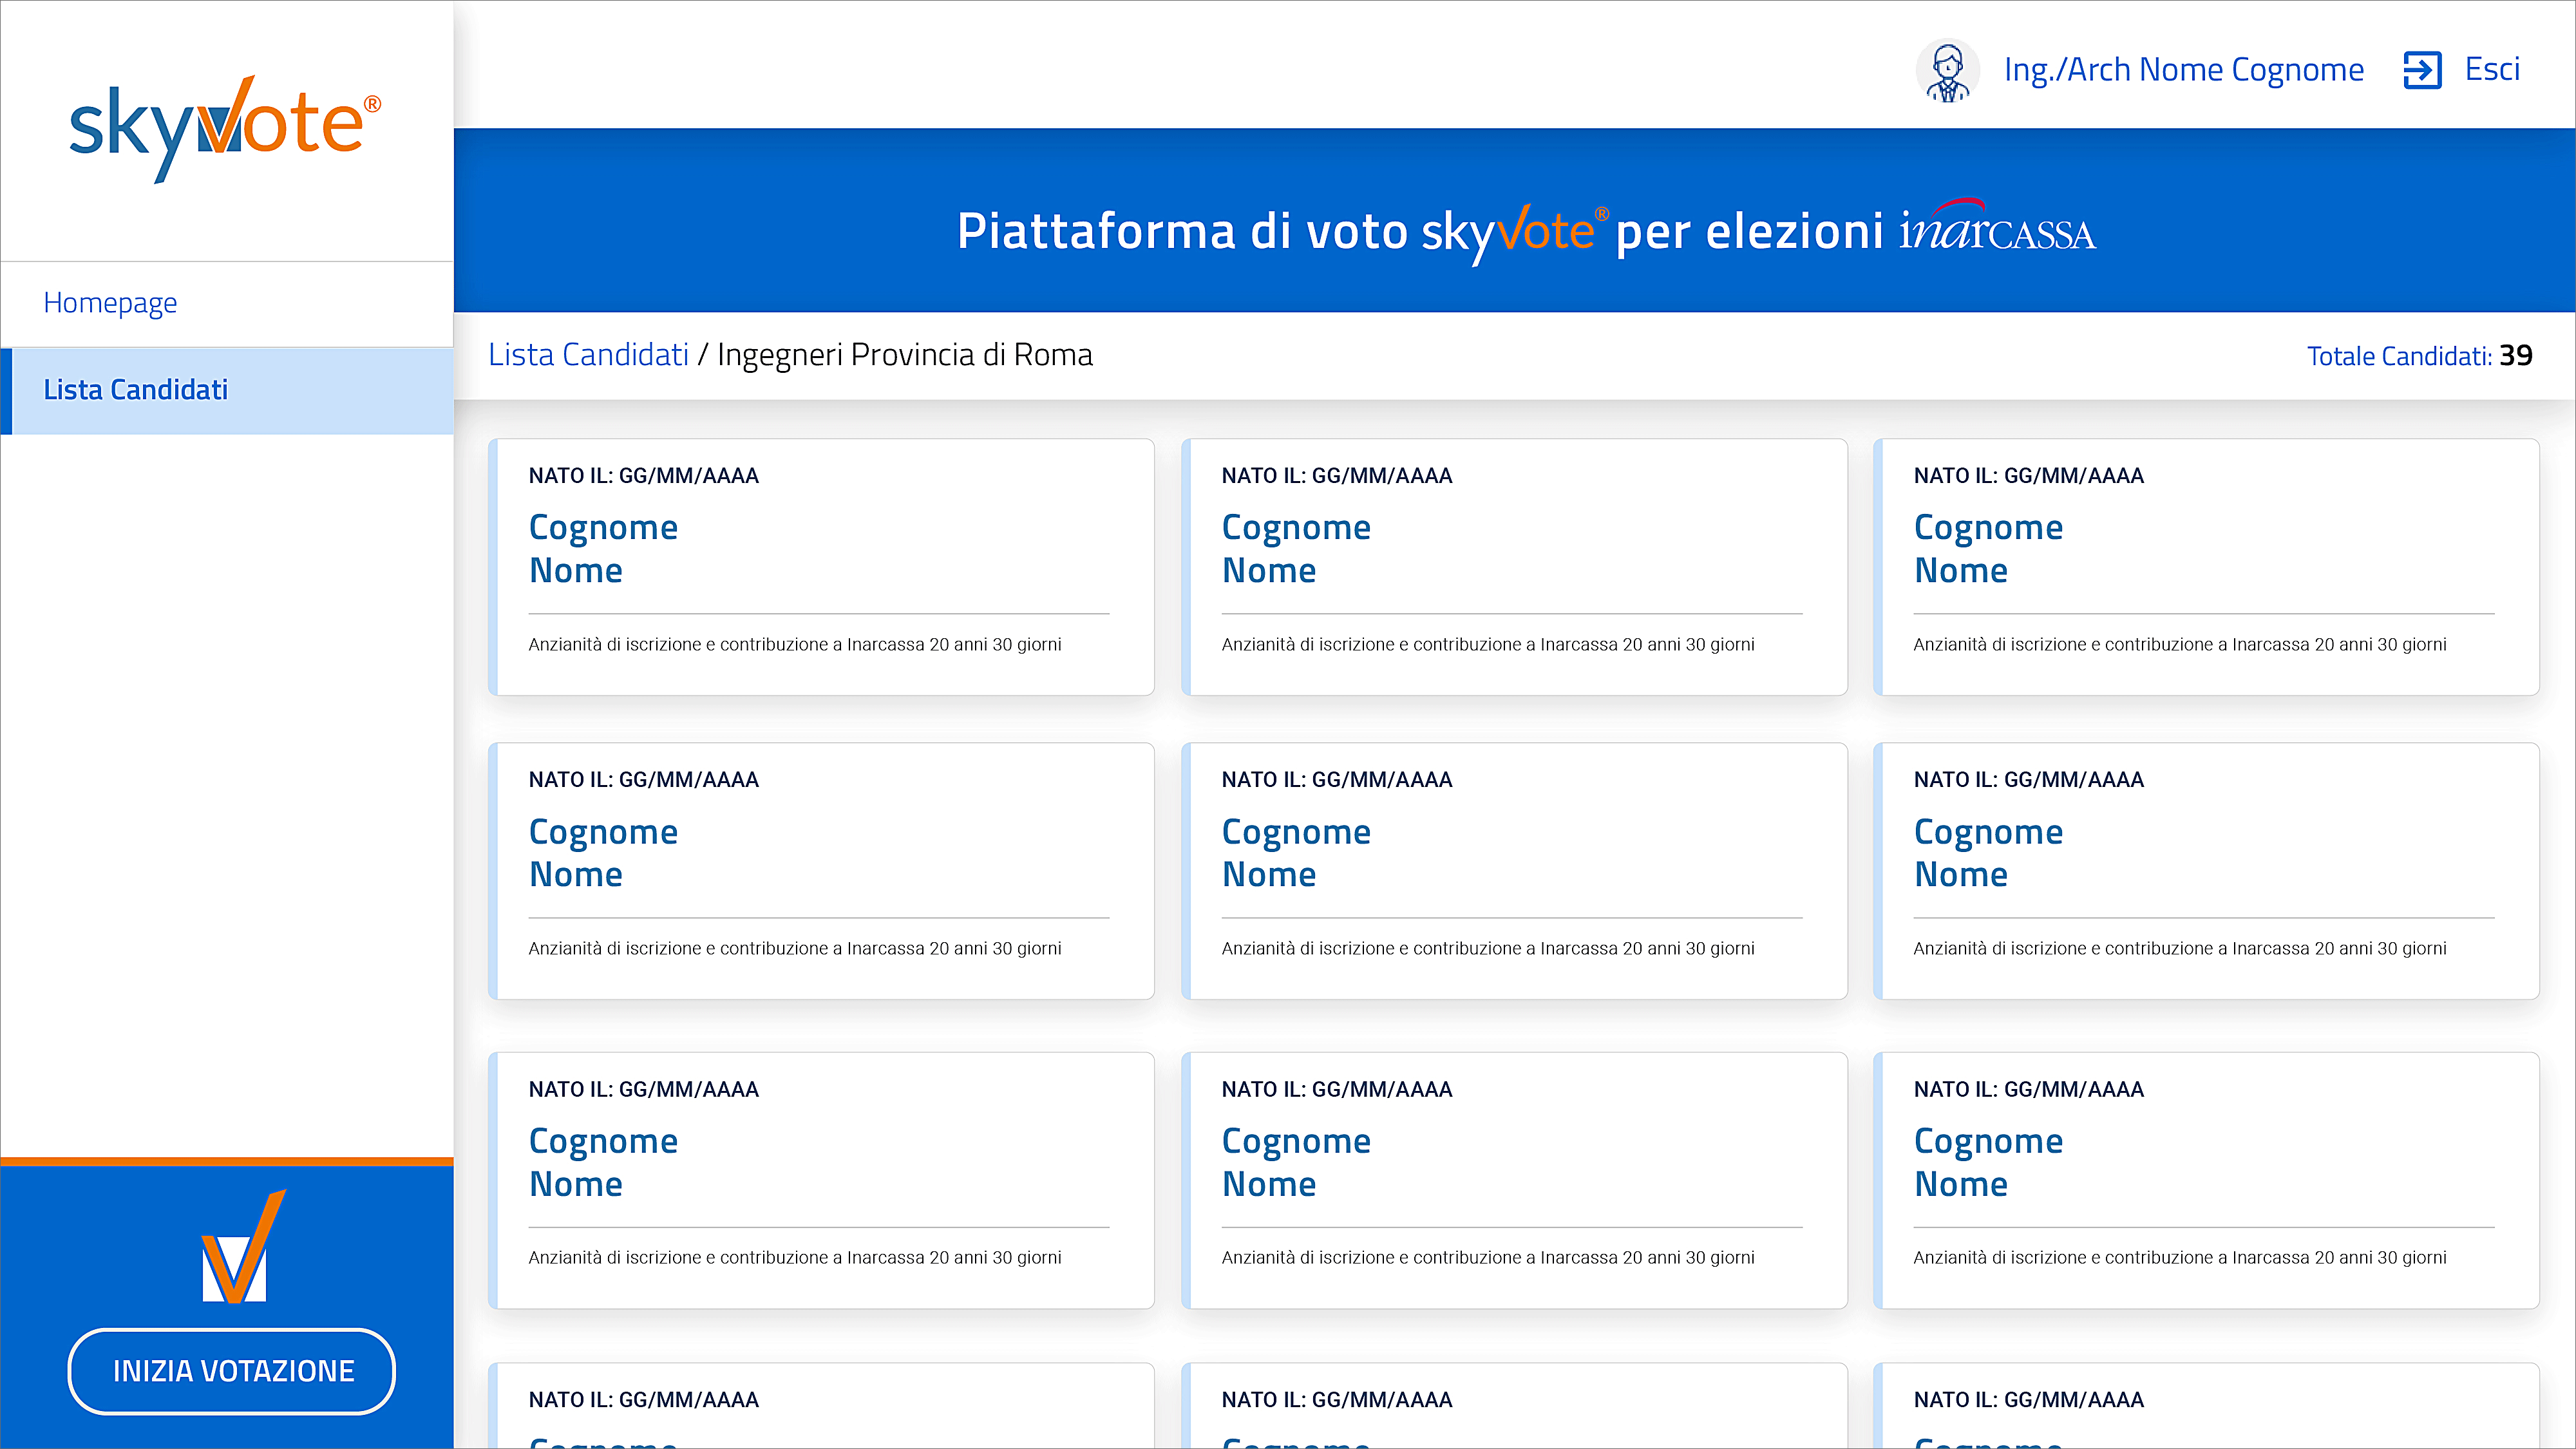Open Ing./Arch Nome Cognome profile name
Image resolution: width=2576 pixels, height=1449 pixels.
2183,70
